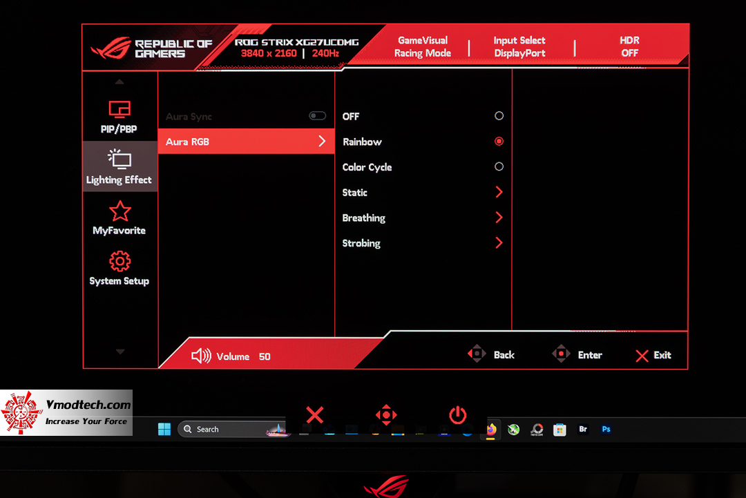Click the OFF option label

[x=351, y=117]
